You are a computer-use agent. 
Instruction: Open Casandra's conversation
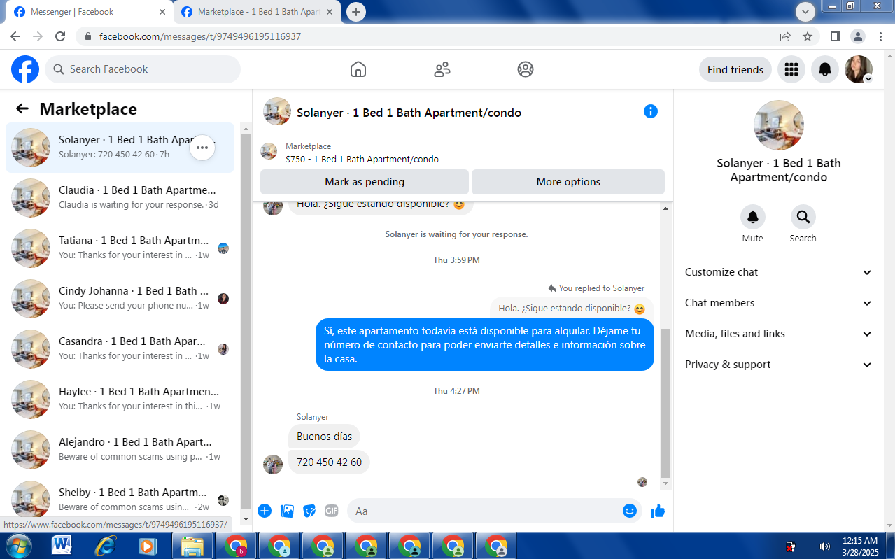point(120,349)
